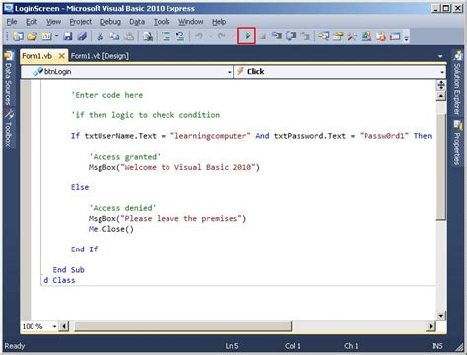Click the 'Me.Close()' code line
The height and width of the screenshot is (355, 467).
point(111,229)
